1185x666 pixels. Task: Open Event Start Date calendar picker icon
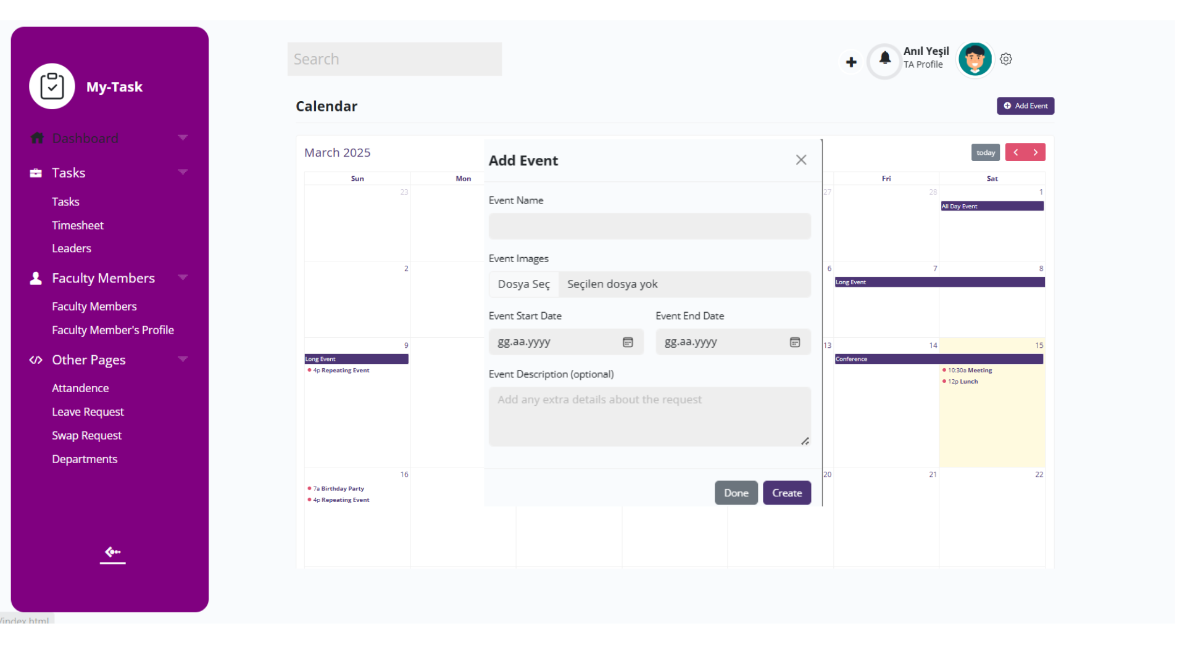628,342
